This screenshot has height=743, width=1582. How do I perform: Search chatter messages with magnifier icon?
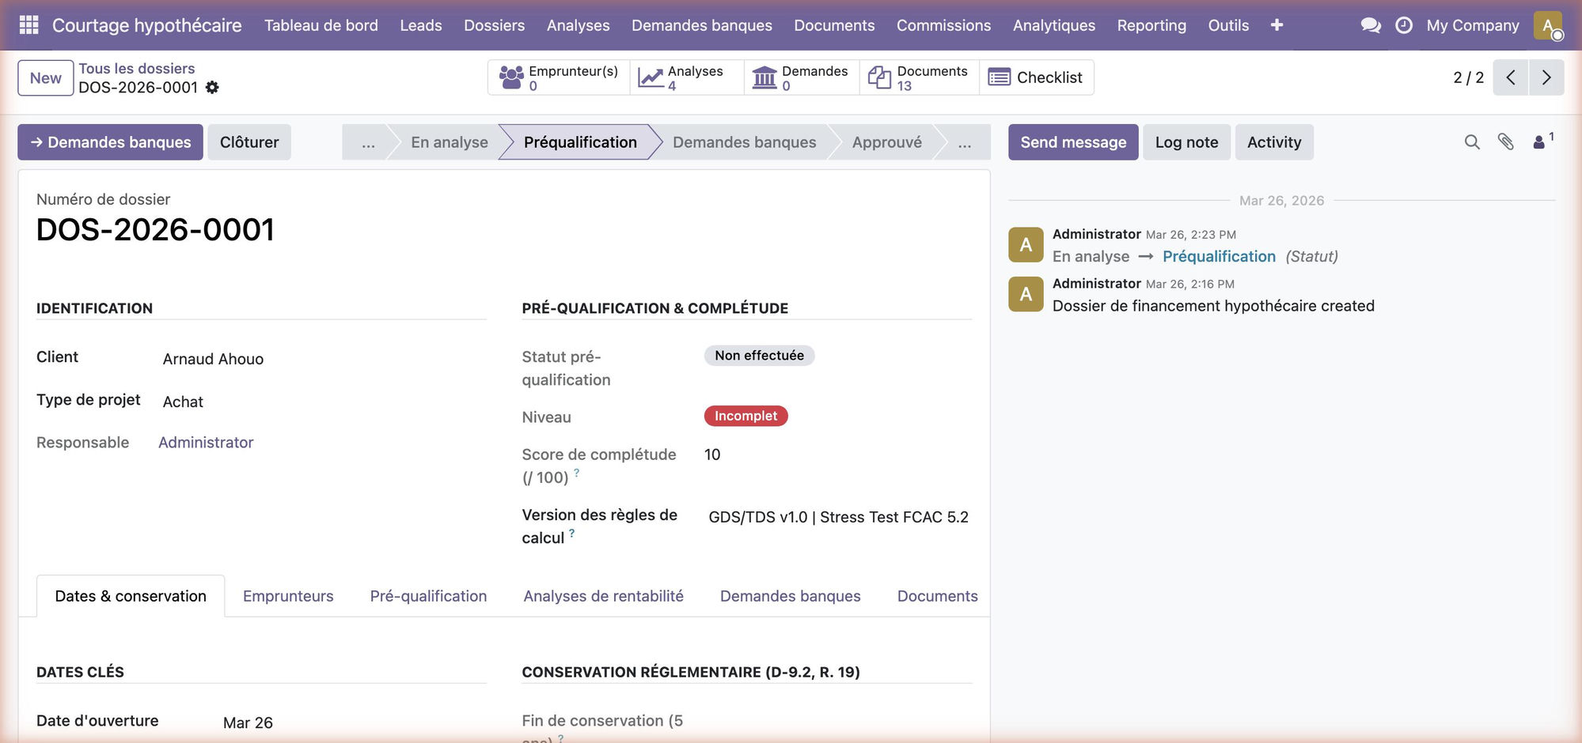(1472, 142)
